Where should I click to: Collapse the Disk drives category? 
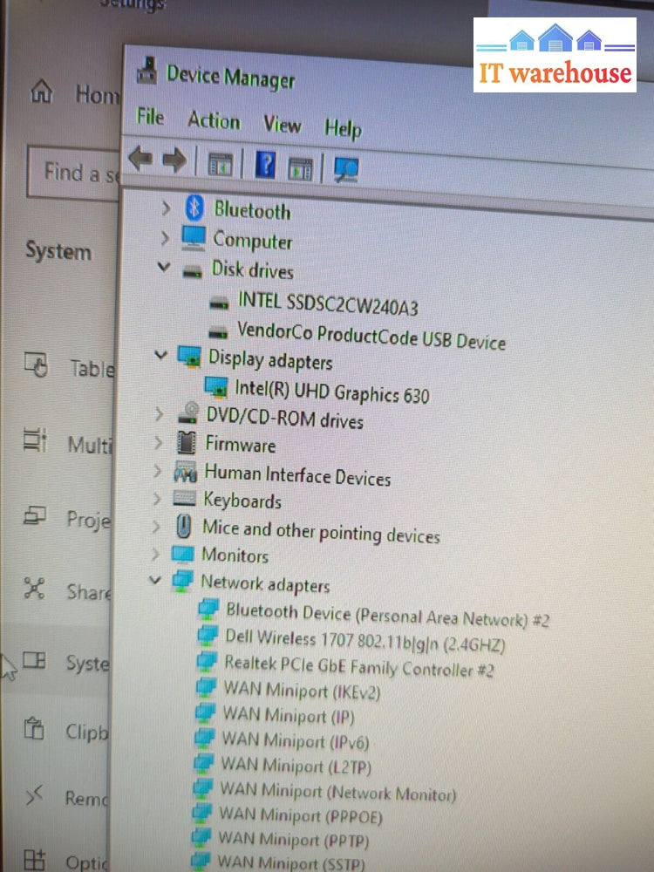click(163, 267)
